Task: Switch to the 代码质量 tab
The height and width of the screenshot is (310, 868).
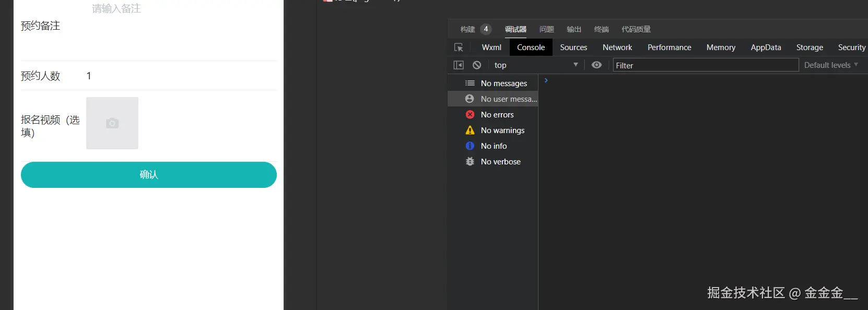Action: click(636, 29)
